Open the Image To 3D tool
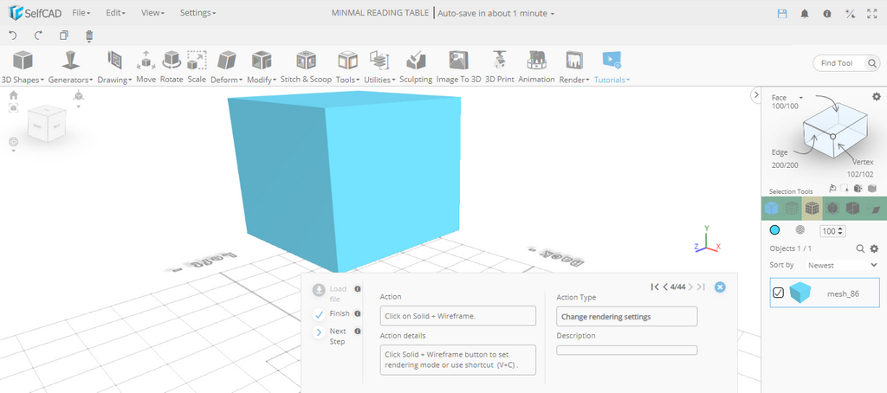This screenshot has width=887, height=393. coord(459,67)
